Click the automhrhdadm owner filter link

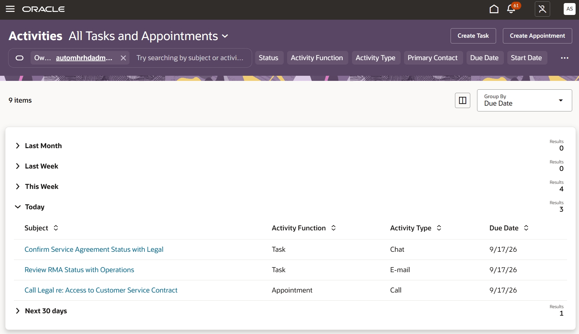(84, 58)
